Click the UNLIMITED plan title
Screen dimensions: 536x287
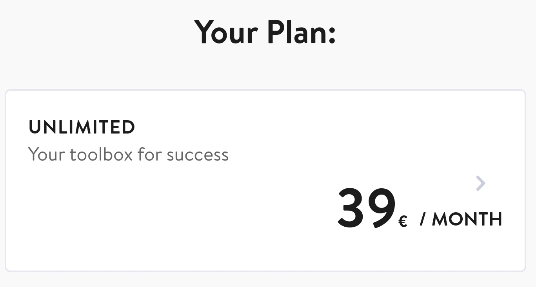click(x=82, y=127)
